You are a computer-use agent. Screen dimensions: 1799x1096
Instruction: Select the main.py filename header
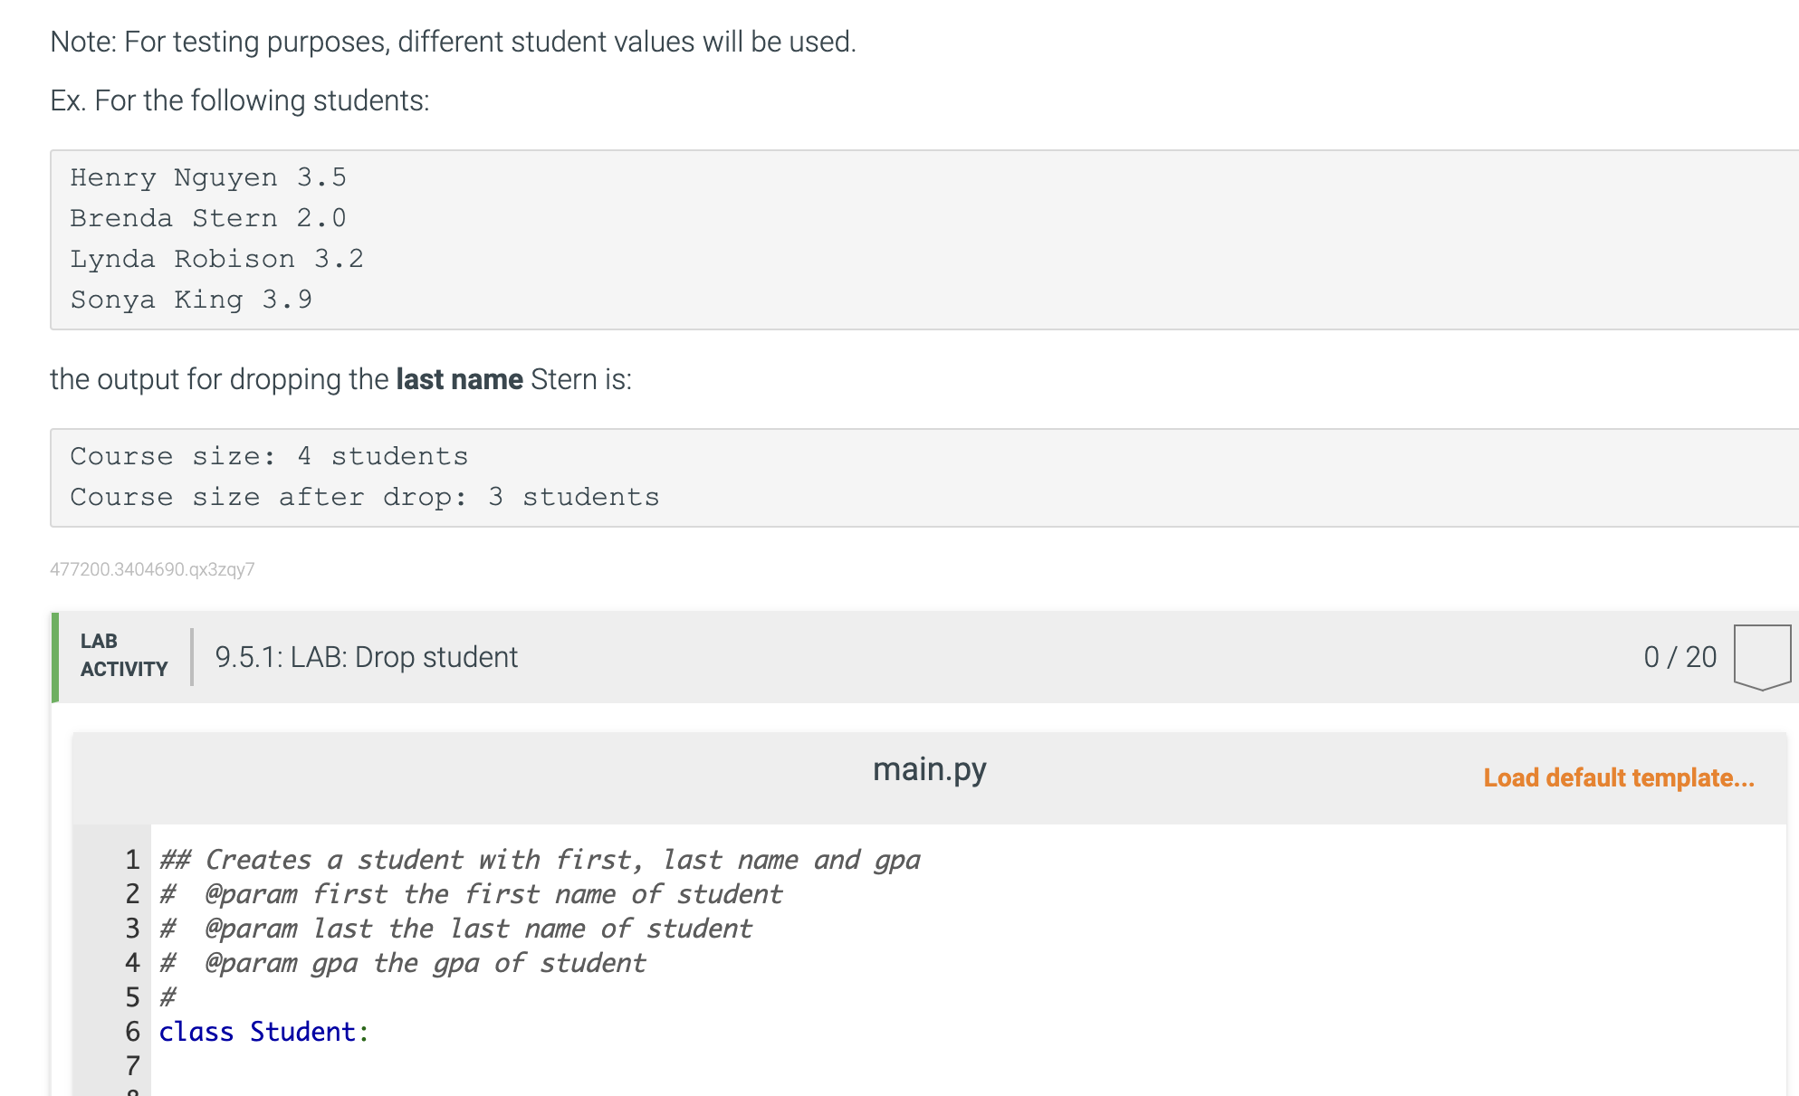coord(929,768)
